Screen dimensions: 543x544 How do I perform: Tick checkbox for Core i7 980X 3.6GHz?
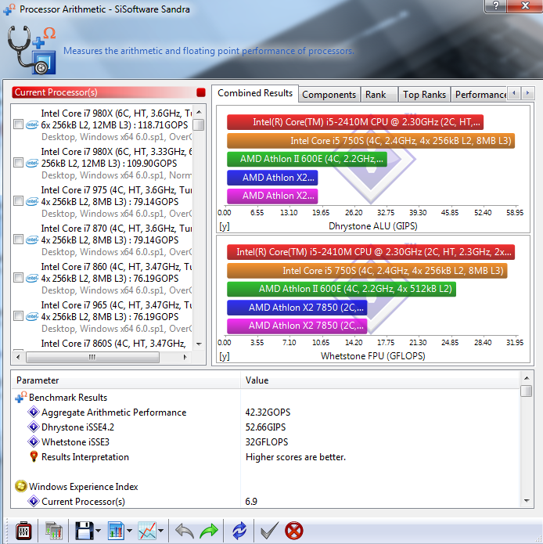tap(18, 124)
